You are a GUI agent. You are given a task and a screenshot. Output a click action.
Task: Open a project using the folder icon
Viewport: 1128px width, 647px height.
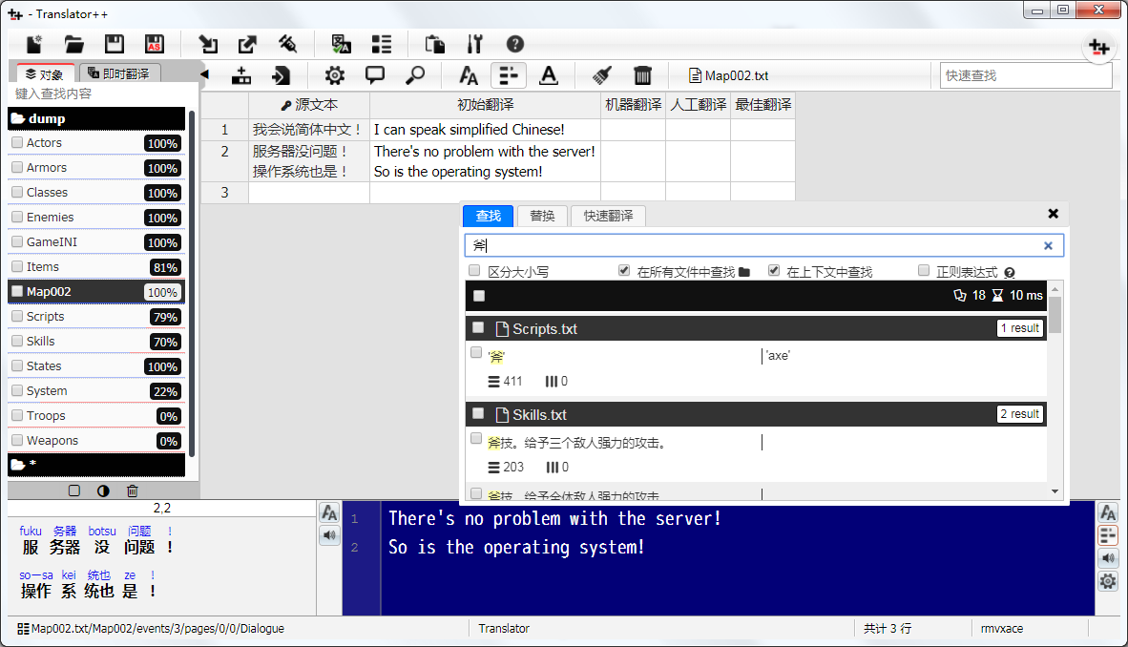point(74,45)
